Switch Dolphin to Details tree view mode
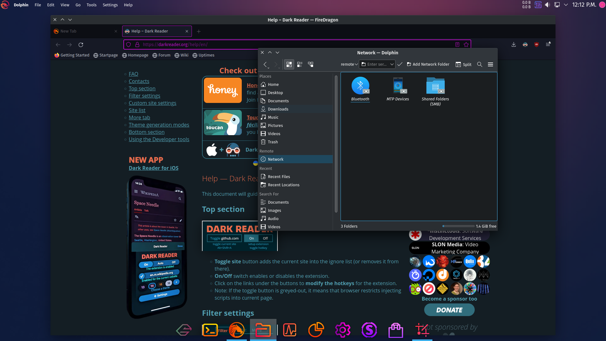Viewport: 606px width, 341px height. coord(311,64)
